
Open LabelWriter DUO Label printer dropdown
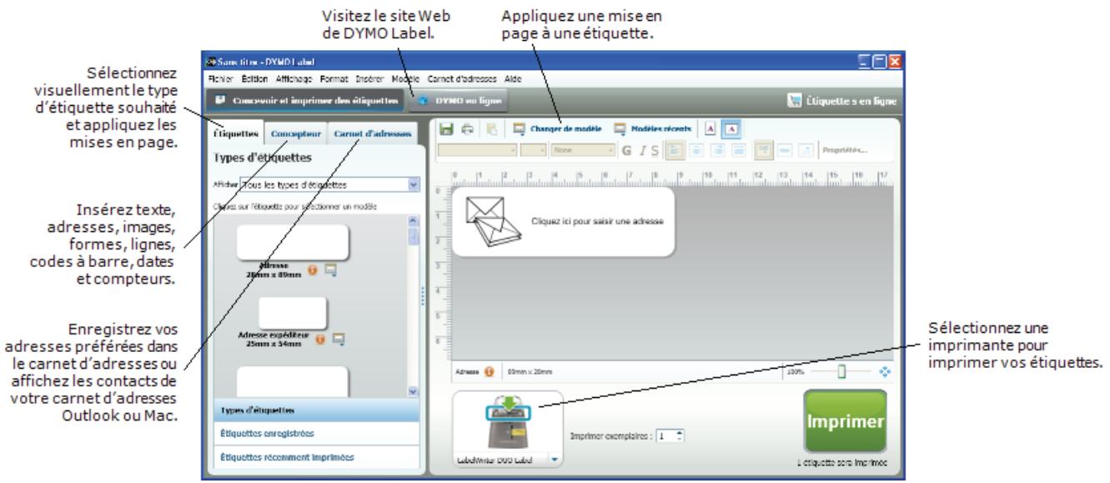coord(555,460)
